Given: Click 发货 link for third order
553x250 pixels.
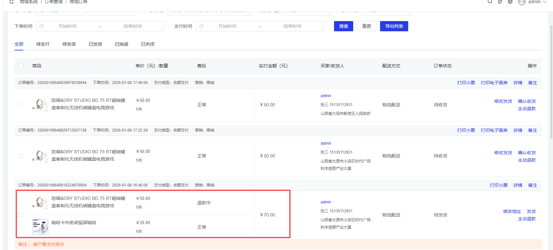Looking at the screenshot, I should [531, 211].
